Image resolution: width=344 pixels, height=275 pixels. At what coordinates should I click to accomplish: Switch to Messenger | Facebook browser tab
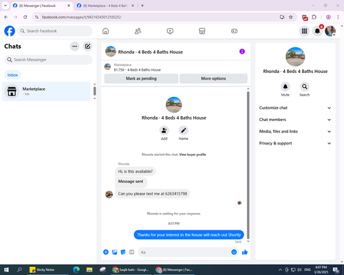(x=41, y=5)
